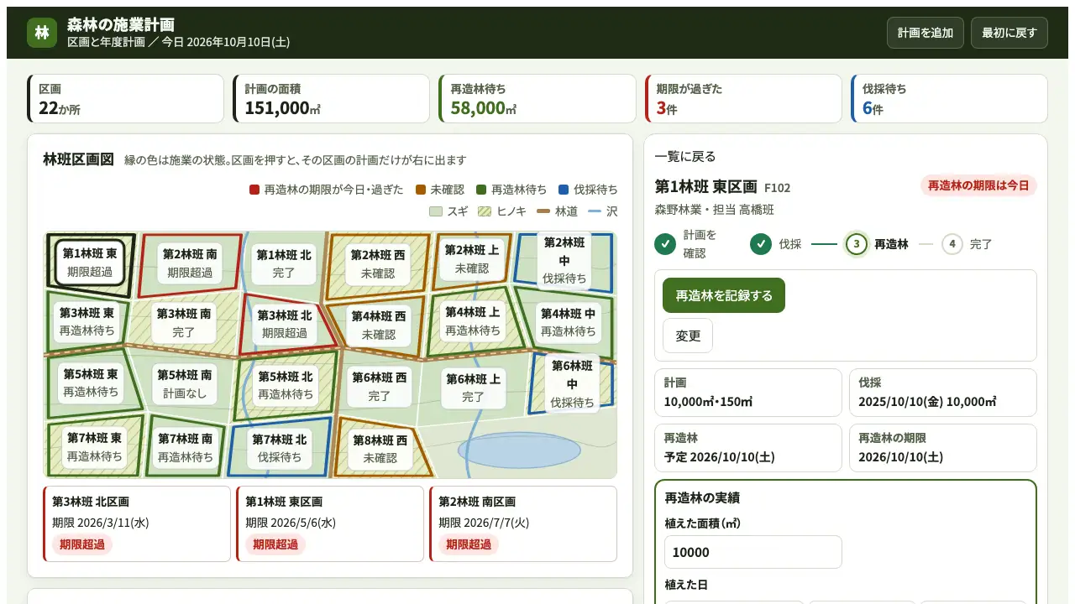Select 第3林班 東 parcel on the map

[87, 321]
